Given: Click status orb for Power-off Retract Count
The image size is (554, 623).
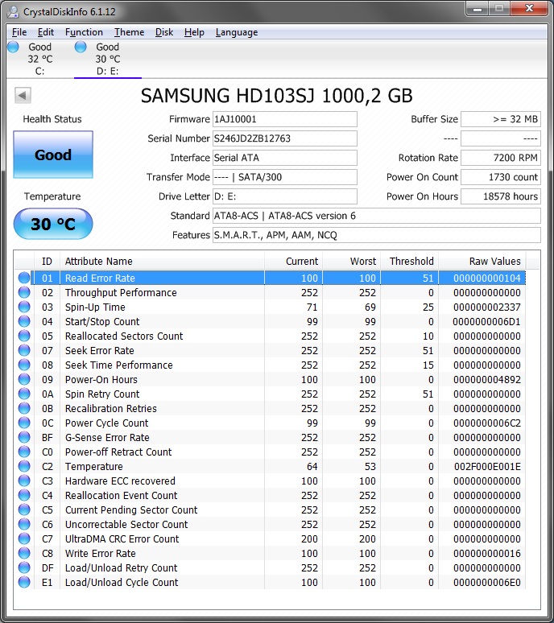Looking at the screenshot, I should point(24,452).
